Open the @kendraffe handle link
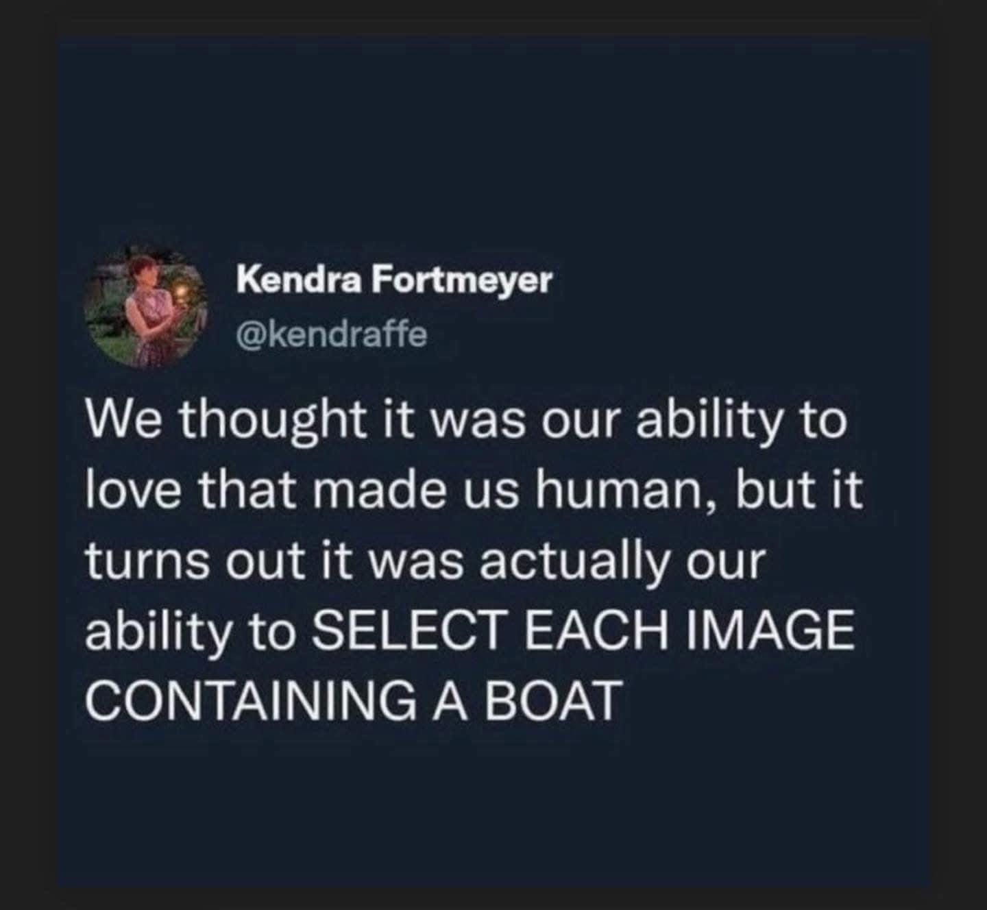This screenshot has height=910, width=987. tap(331, 335)
